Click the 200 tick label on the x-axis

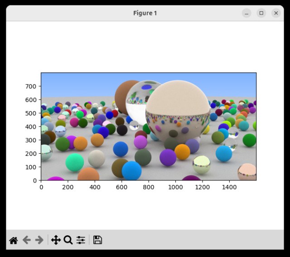tap(68, 186)
